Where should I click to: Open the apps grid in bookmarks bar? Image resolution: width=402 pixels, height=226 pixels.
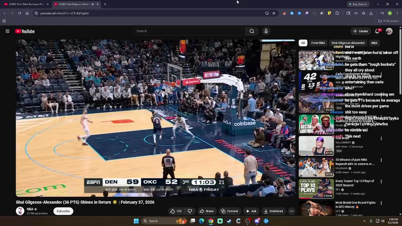[x=4, y=21]
